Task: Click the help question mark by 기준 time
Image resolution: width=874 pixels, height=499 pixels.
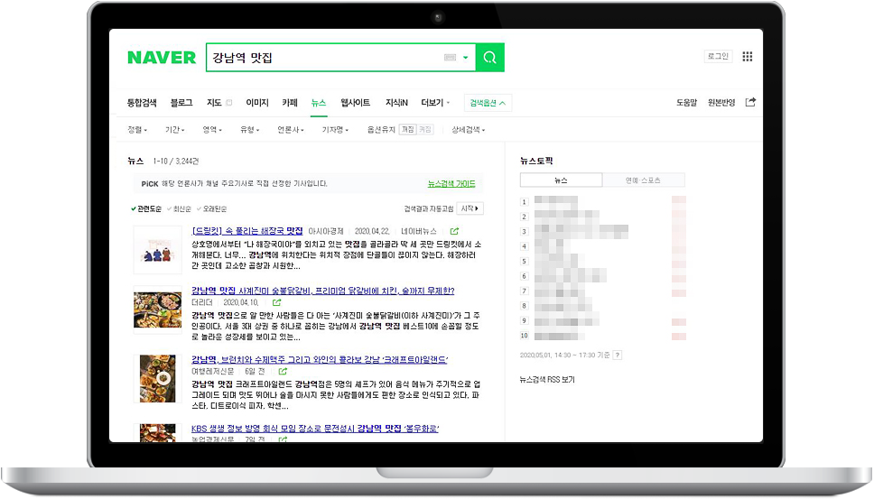Action: point(618,356)
